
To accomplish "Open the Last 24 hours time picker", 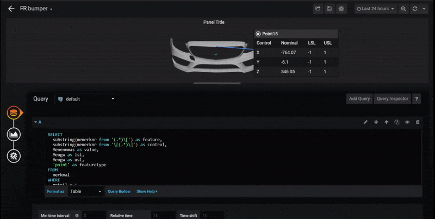I will pos(376,9).
